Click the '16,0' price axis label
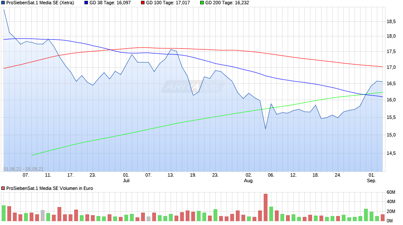The image size is (403, 225). point(391,100)
